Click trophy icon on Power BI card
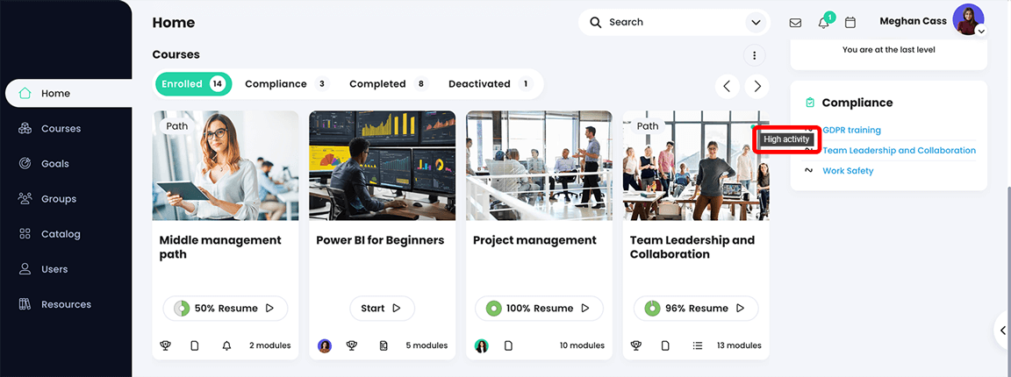 pos(351,346)
